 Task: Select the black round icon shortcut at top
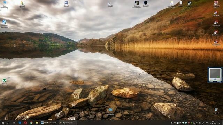tap(146, 4)
